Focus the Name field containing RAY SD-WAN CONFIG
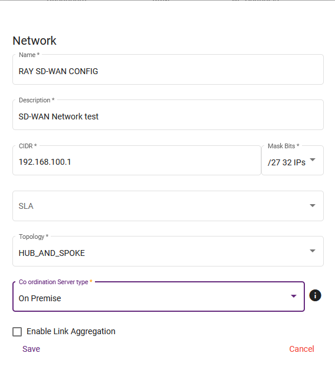335x373 pixels. 168,69
